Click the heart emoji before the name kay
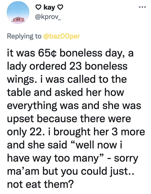The height and width of the screenshot is (194, 151). (38, 8)
